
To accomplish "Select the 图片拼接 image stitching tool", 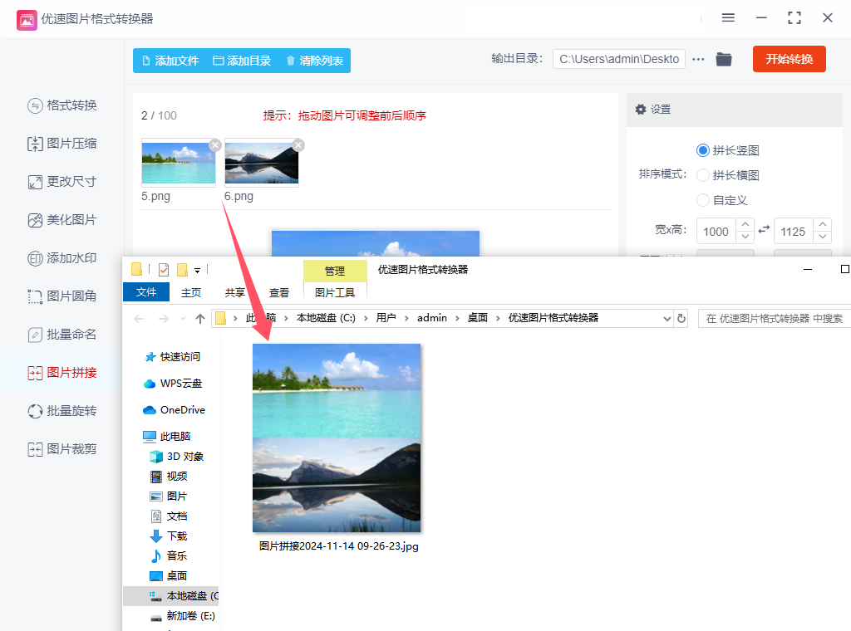I will (61, 373).
